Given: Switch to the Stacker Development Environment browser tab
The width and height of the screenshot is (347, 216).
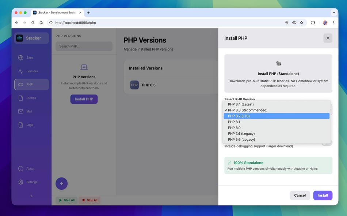Looking at the screenshot, I should click(55, 12).
